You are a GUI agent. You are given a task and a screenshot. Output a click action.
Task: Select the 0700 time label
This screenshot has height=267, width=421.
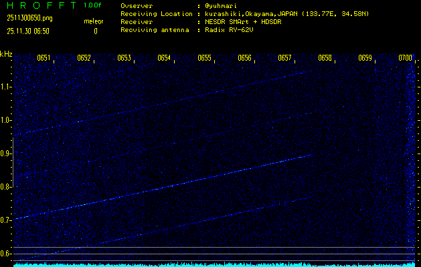pos(405,58)
